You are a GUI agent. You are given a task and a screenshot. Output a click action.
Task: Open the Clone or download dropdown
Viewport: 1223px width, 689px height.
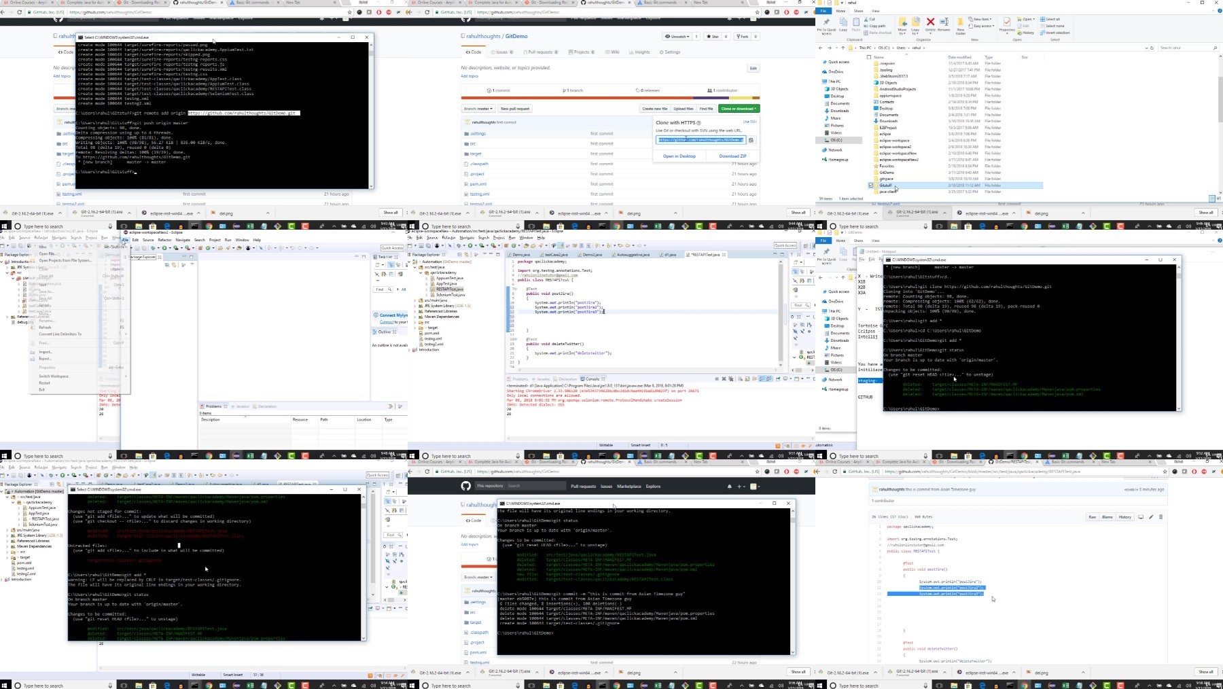(x=739, y=109)
